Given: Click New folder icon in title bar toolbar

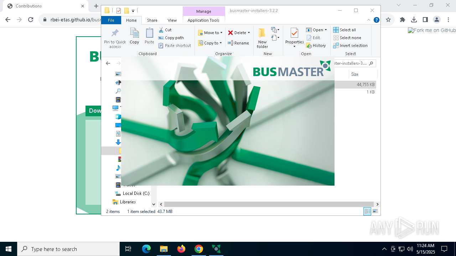Looking at the screenshot, I should pyautogui.click(x=126, y=11).
